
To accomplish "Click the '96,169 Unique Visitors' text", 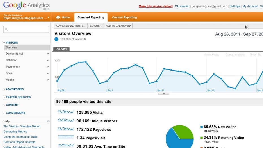I will [x=97, y=121].
